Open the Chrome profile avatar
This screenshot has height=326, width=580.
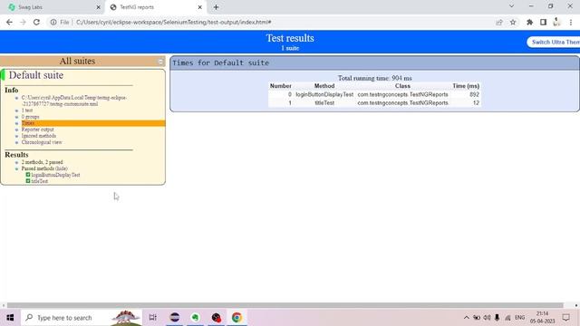556,22
